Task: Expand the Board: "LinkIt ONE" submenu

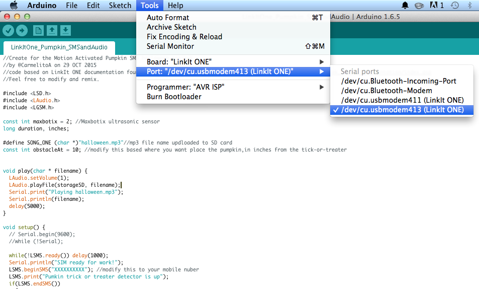Action: click(x=233, y=62)
